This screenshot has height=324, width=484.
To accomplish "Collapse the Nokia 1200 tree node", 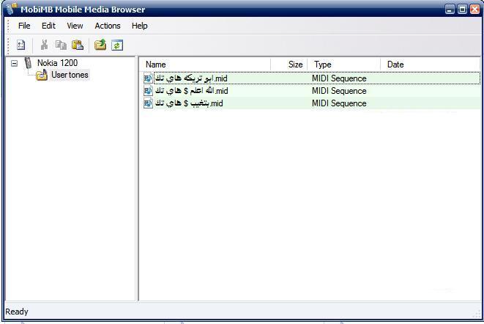I will (14, 63).
